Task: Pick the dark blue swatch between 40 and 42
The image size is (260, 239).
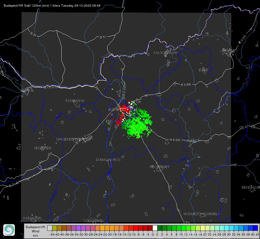Action: coord(255,228)
